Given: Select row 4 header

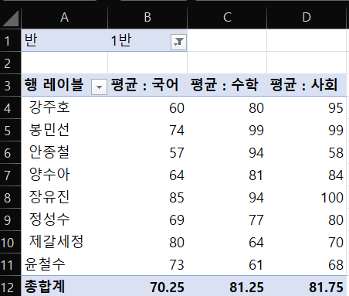Looking at the screenshot, I should coord(10,108).
